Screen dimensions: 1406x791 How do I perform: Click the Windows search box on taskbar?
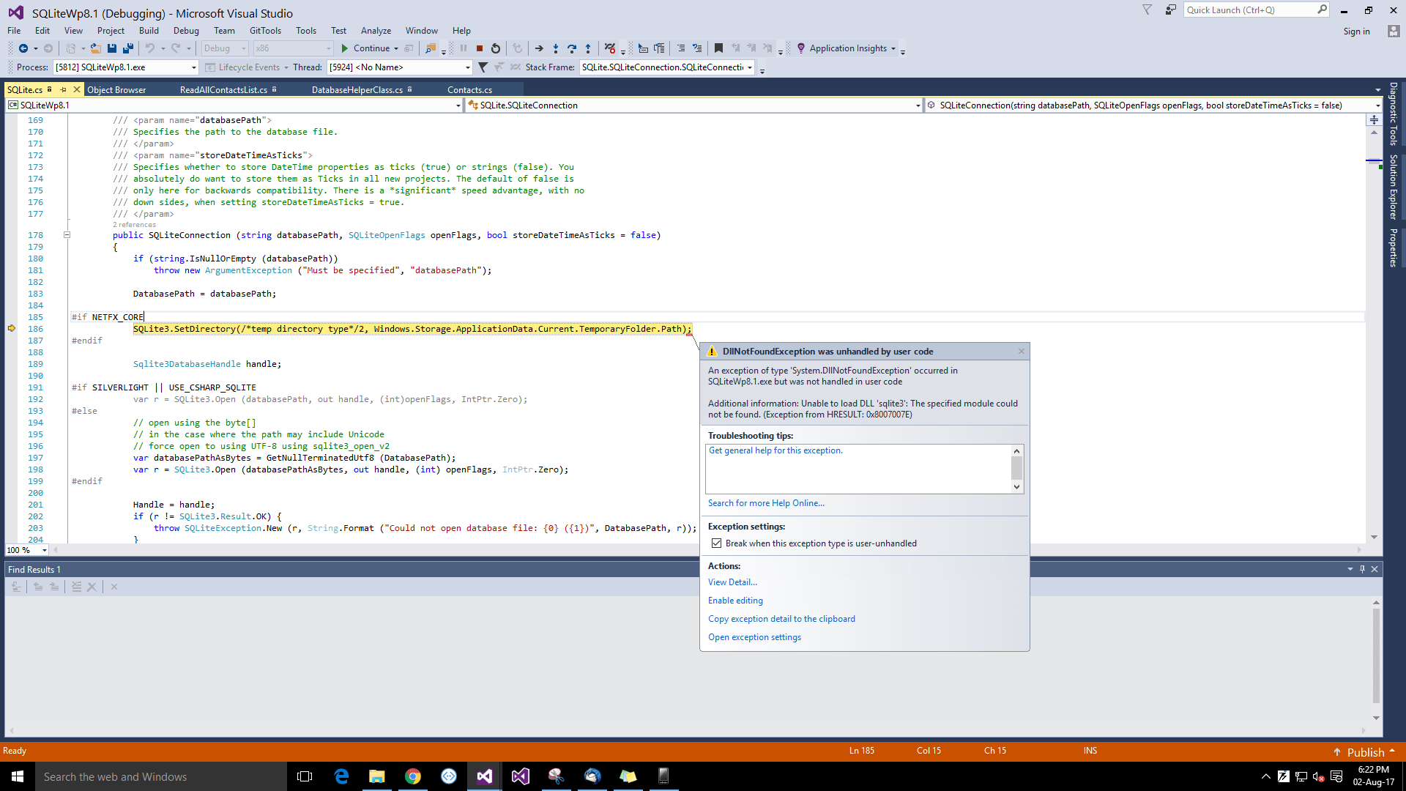(x=161, y=776)
